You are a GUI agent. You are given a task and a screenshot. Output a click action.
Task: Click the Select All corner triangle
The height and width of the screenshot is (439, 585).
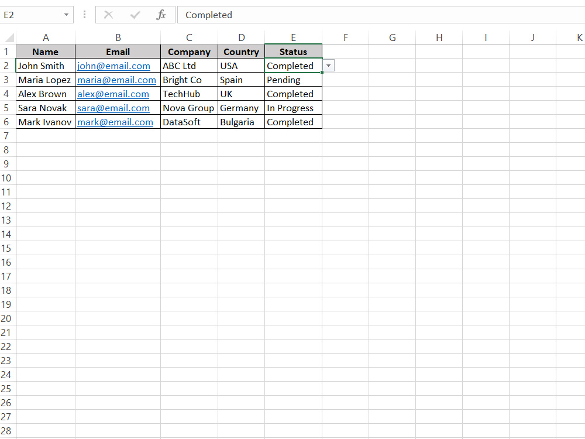[x=10, y=37]
